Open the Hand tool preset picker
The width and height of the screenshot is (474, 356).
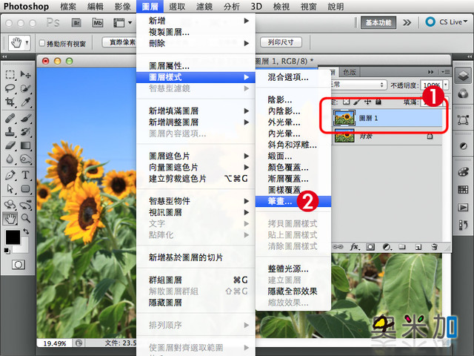pyautogui.click(x=27, y=43)
